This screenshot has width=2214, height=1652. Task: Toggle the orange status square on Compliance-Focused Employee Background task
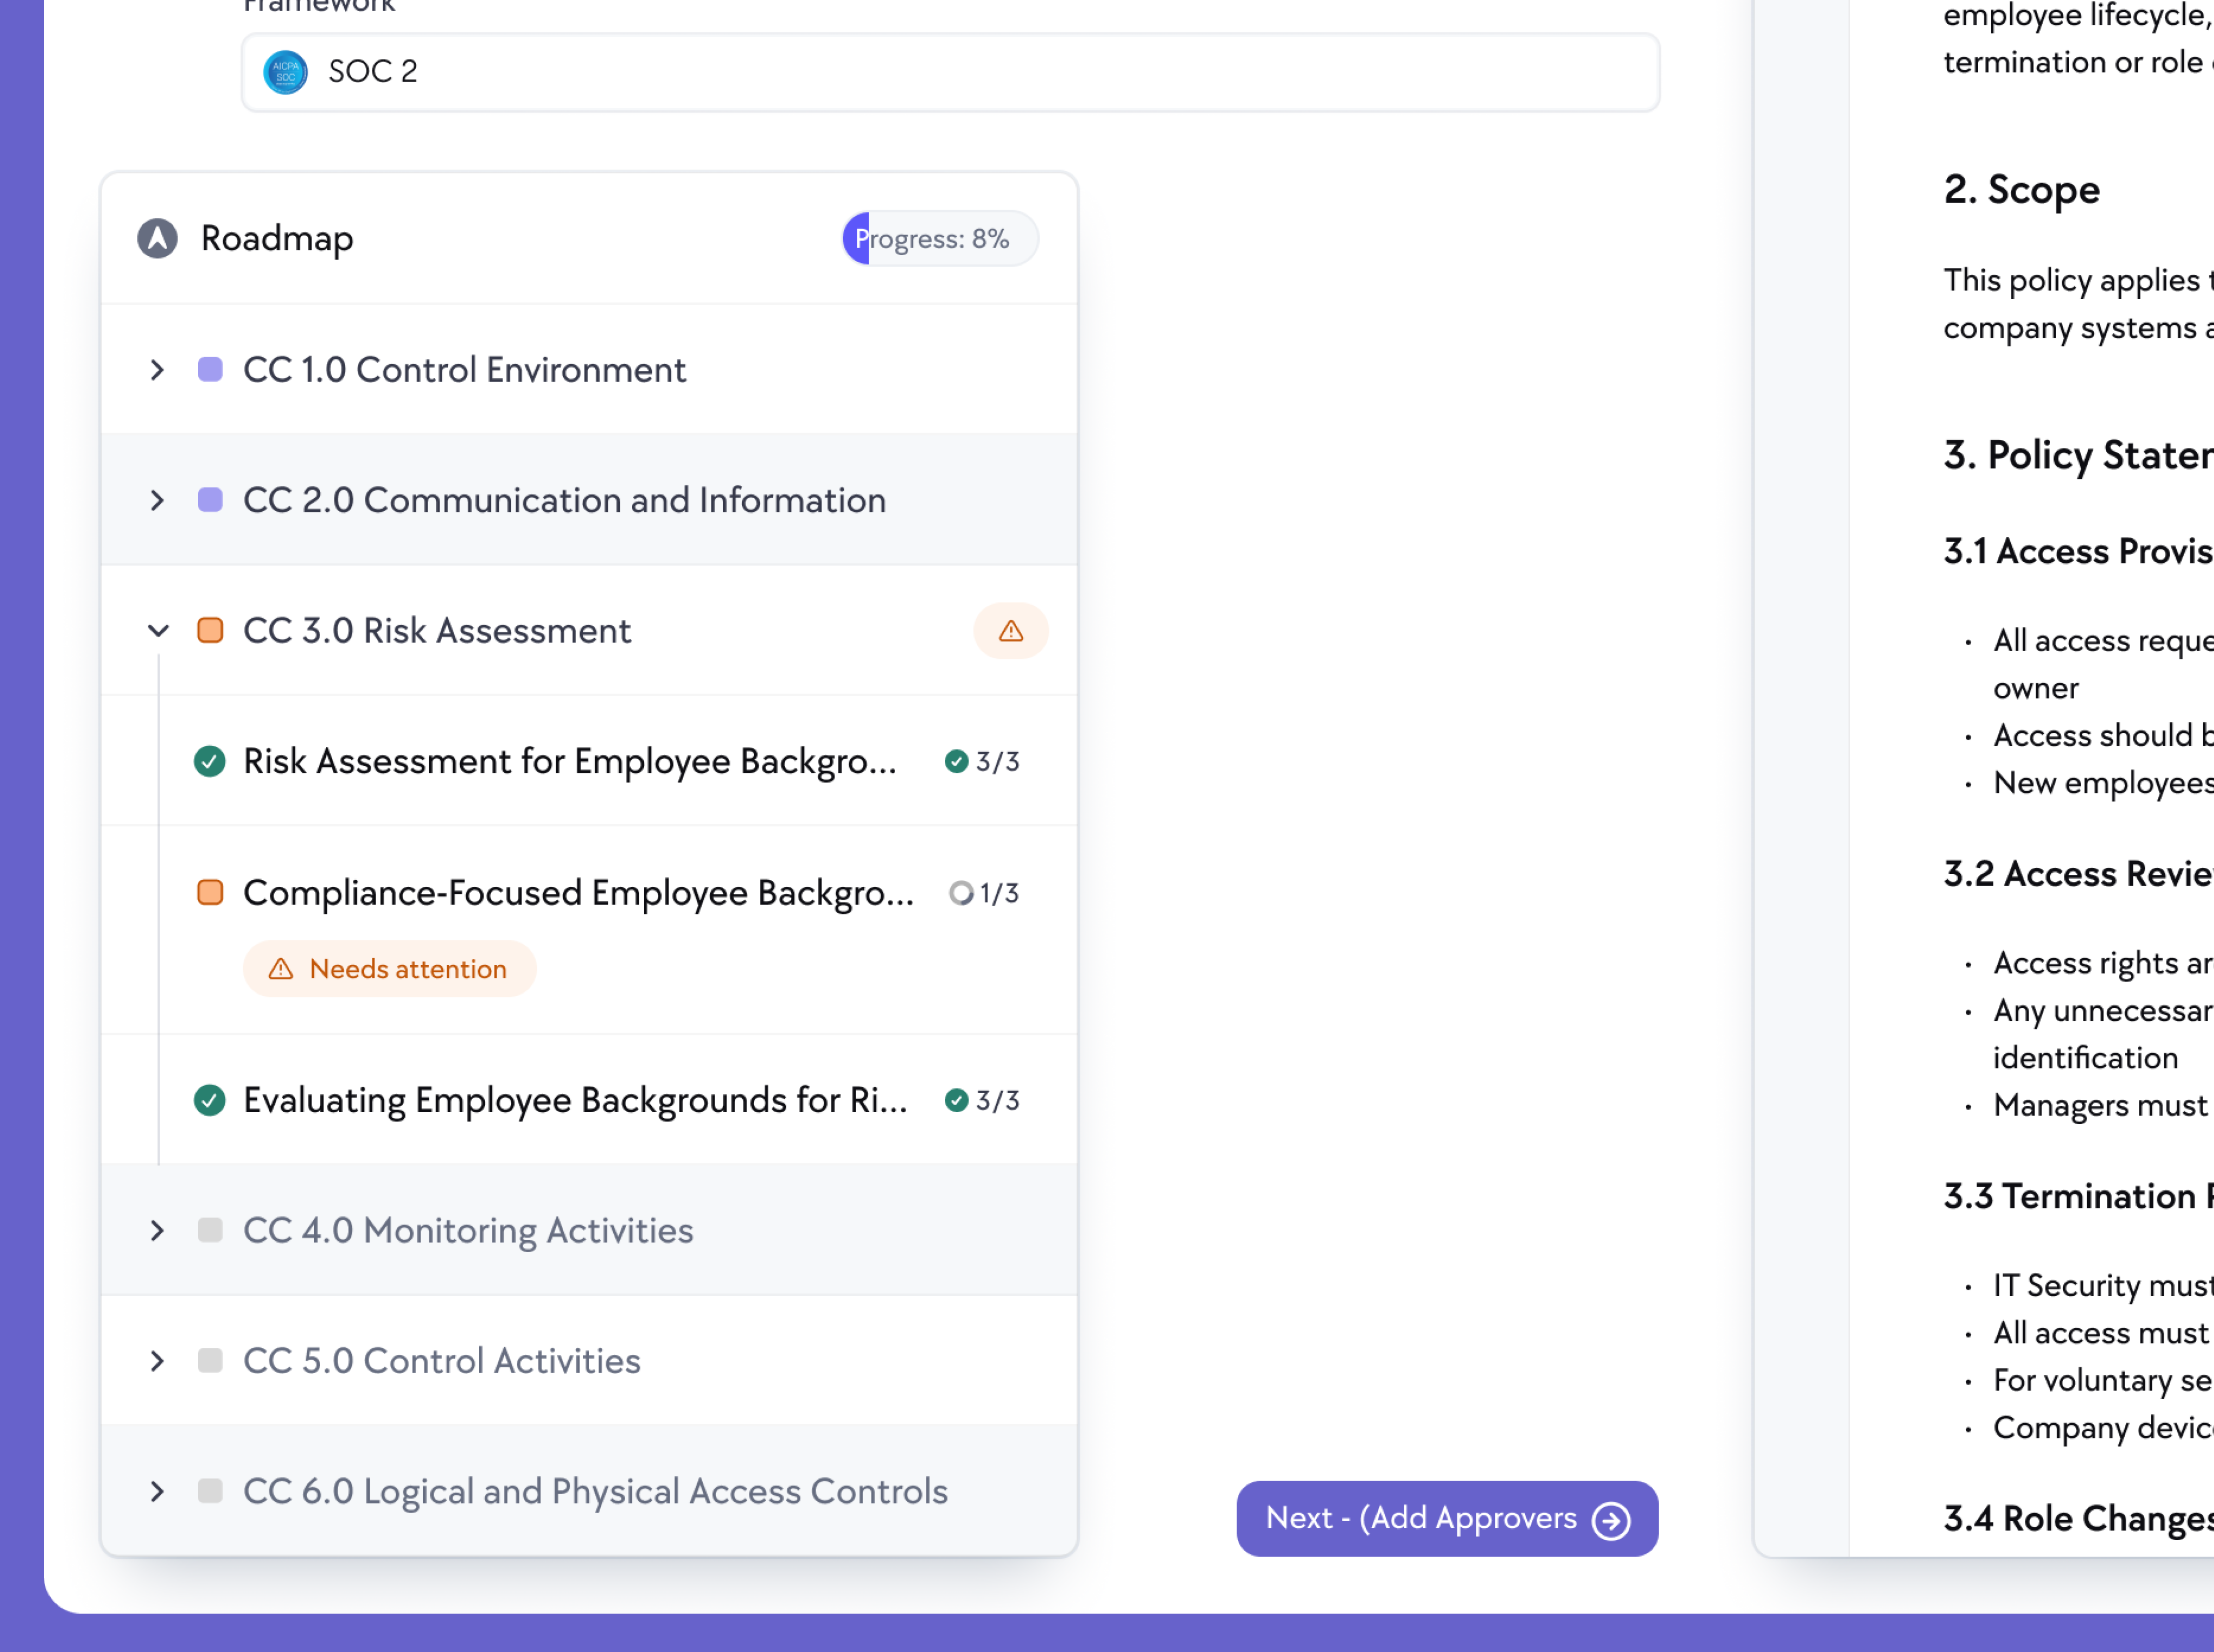209,892
